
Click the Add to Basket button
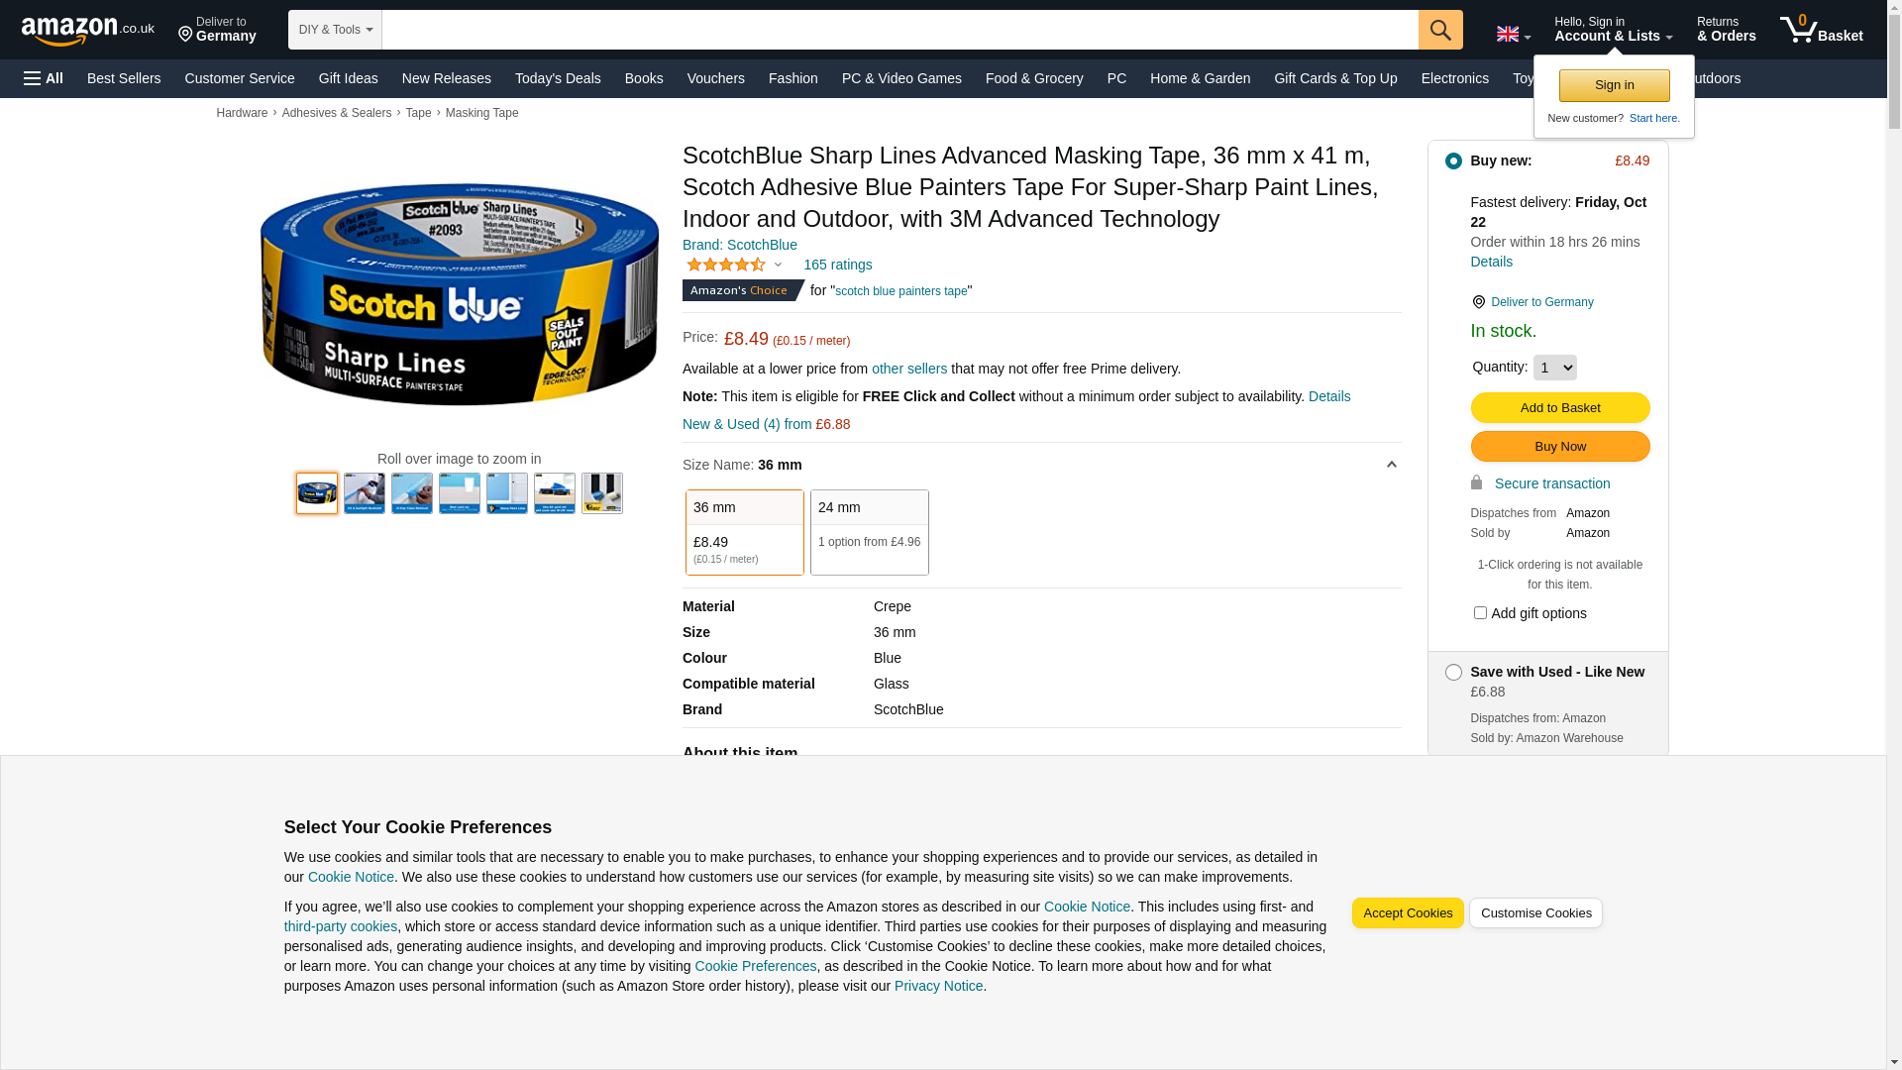click(1560, 408)
